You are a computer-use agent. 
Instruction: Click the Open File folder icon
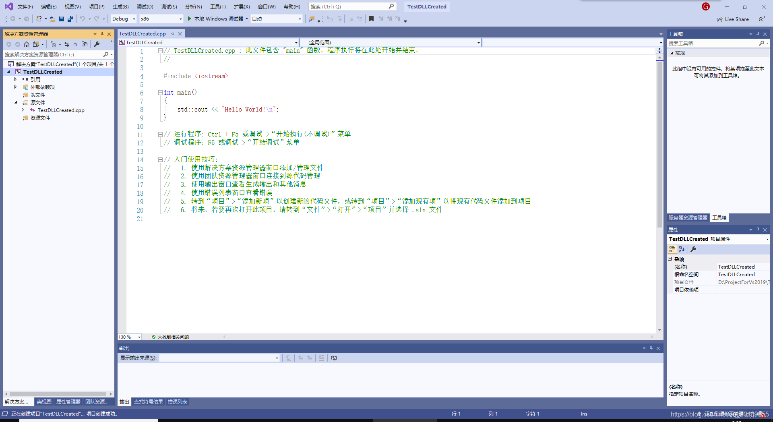point(52,19)
